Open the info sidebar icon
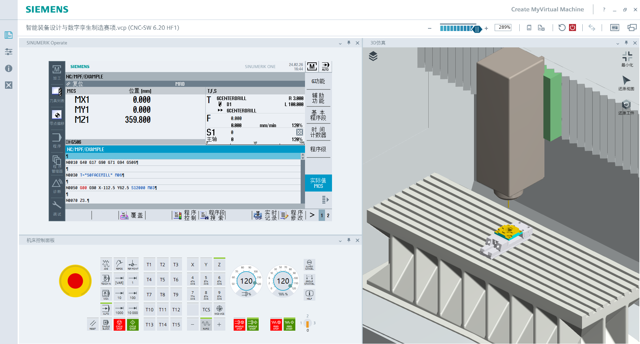This screenshot has height=344, width=640. click(9, 68)
